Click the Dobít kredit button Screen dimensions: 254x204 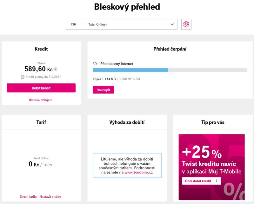tap(41, 88)
